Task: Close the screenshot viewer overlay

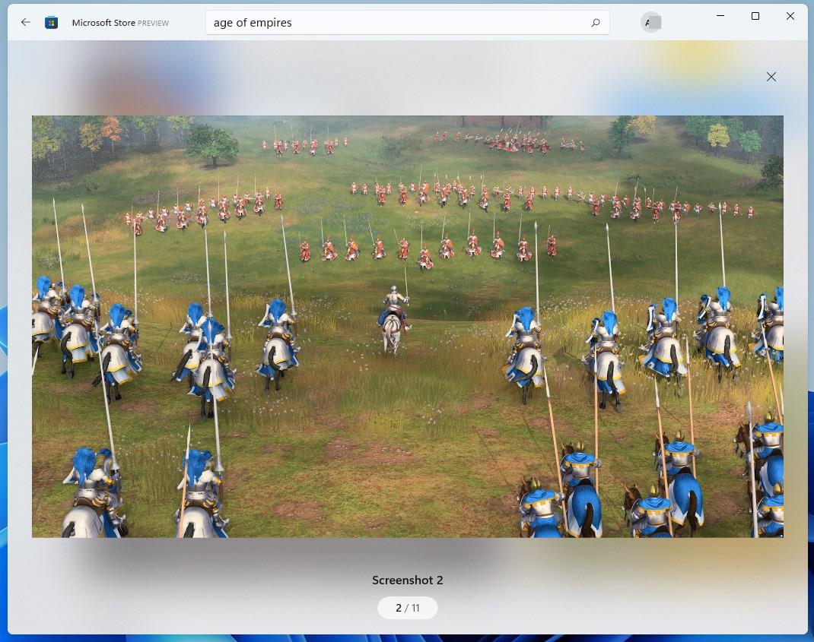Action: 771,77
